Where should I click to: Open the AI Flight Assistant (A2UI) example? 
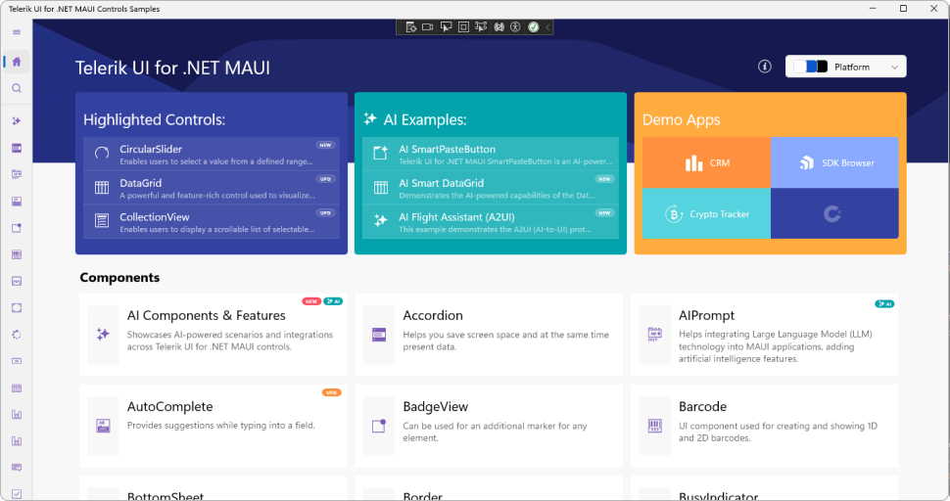coord(491,222)
